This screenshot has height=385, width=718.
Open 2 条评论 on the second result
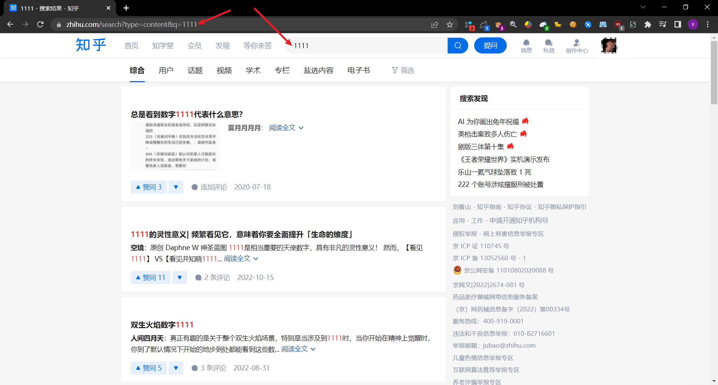213,277
